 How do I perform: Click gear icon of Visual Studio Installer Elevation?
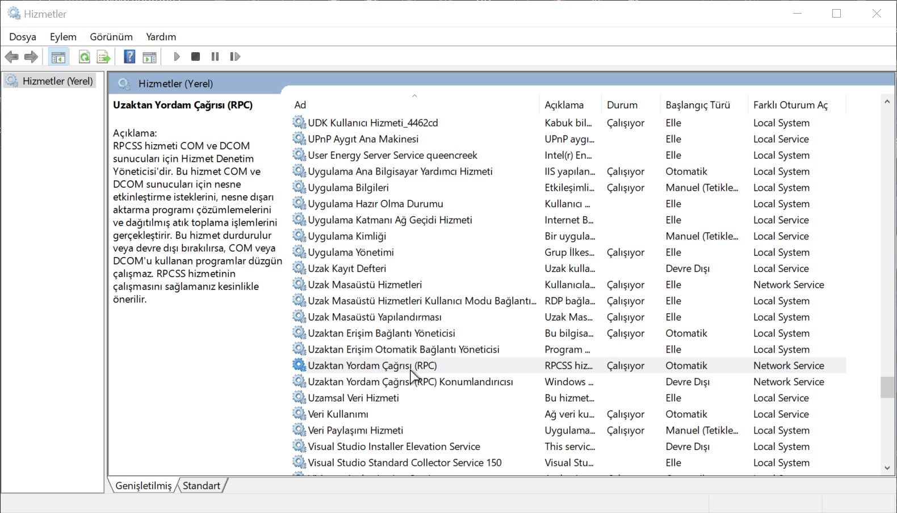[x=299, y=446]
